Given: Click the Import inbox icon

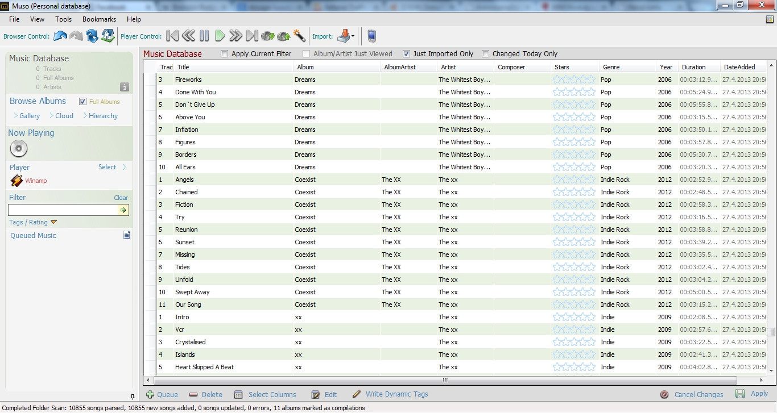Looking at the screenshot, I should point(344,36).
